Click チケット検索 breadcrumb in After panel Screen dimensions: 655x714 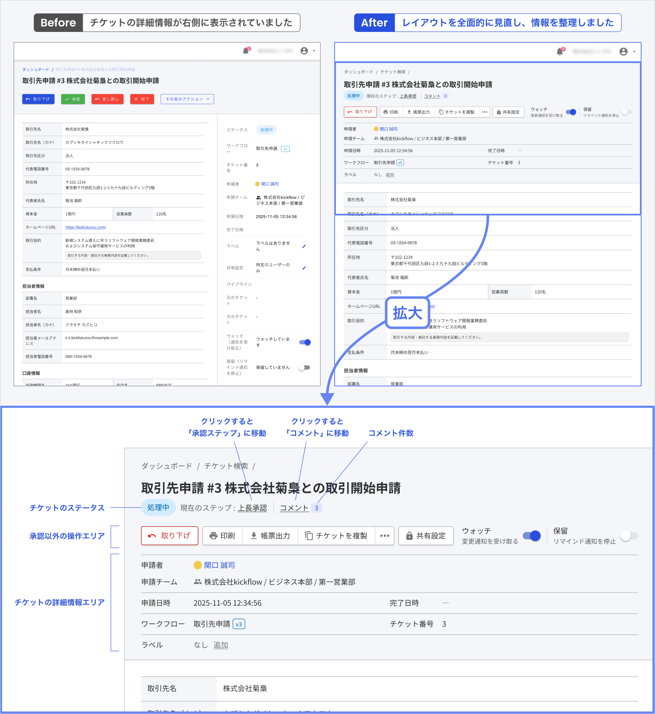point(393,72)
